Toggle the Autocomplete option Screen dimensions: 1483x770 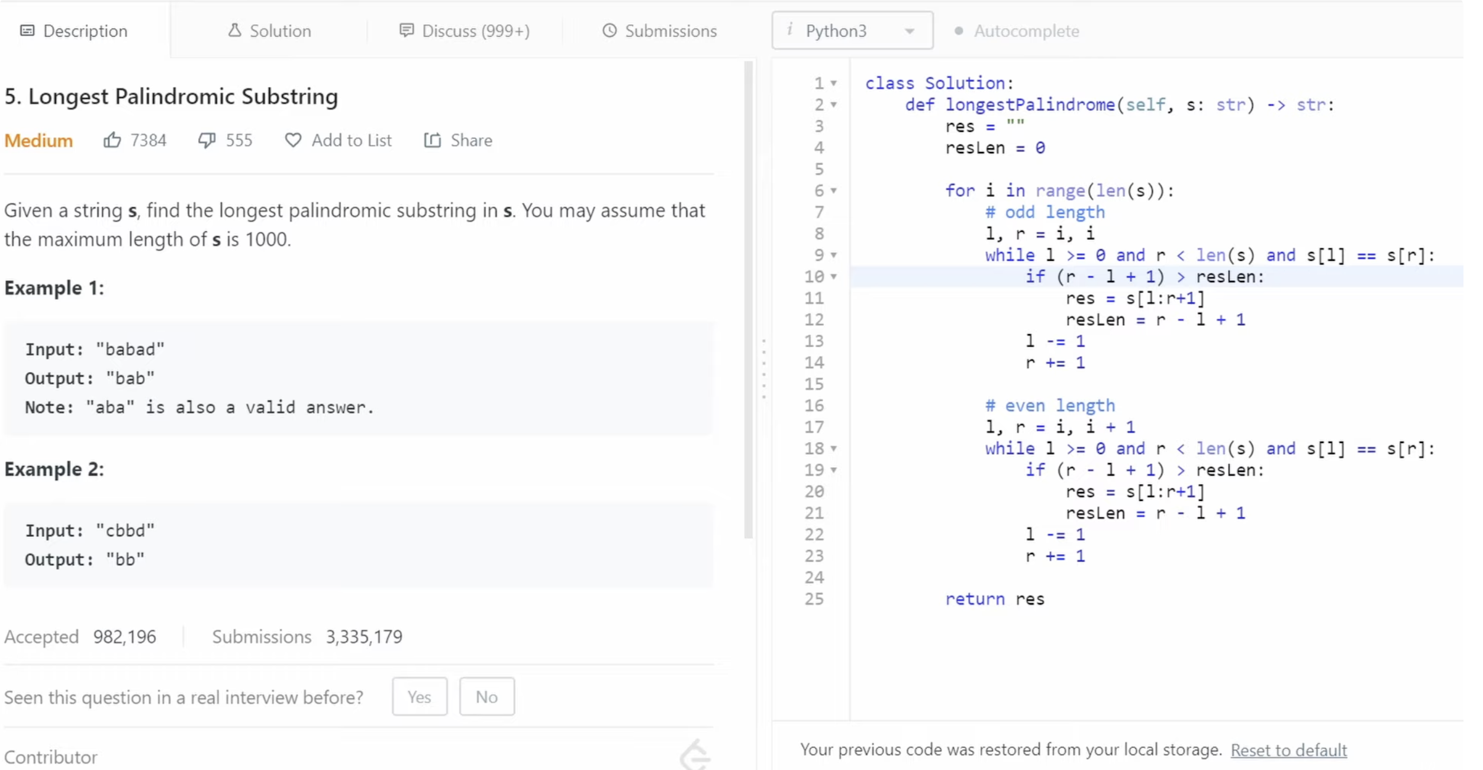pos(959,31)
